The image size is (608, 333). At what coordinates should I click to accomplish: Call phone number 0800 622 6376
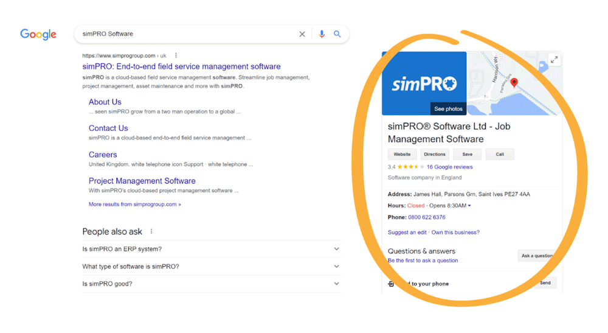click(427, 217)
